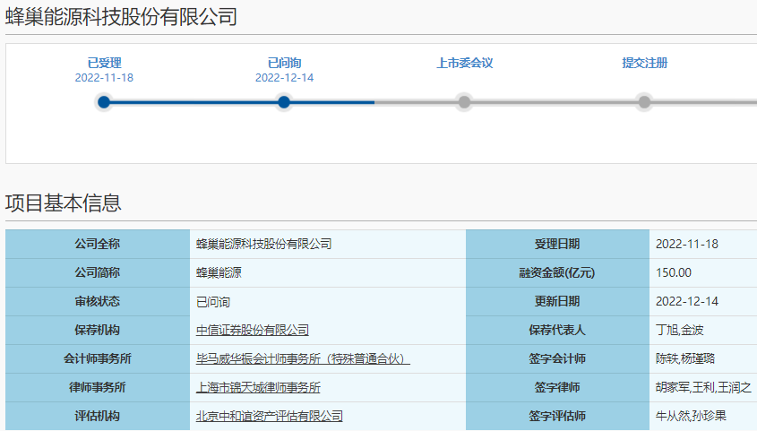Click the 已问询 timeline dot

coord(284,102)
